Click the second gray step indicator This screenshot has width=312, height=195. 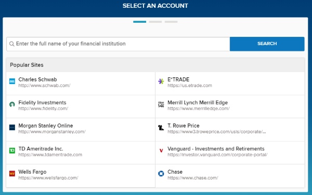155,22
